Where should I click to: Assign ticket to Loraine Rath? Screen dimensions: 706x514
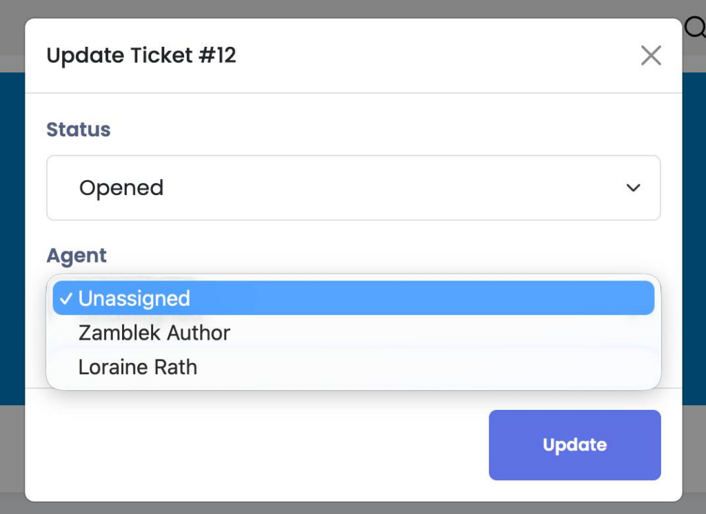pos(138,367)
